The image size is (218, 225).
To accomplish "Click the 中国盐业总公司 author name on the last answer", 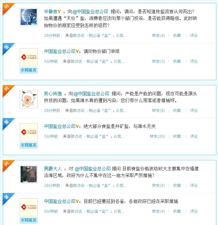I will coord(60,201).
